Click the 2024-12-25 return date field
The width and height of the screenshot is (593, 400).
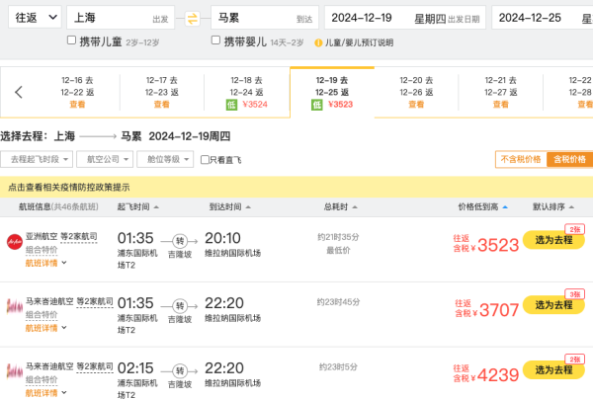543,18
